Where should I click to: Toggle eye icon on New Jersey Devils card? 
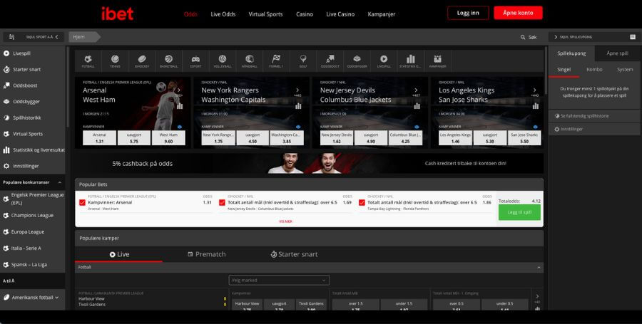417,127
